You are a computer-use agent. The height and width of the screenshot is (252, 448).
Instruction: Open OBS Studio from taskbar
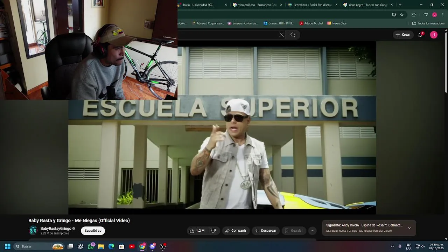tap(163, 246)
